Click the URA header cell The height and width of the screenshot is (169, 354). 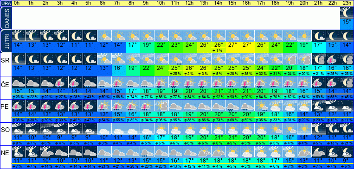[x=6, y=3]
